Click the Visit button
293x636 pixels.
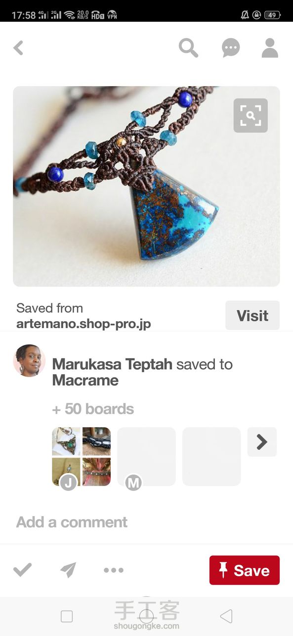click(252, 315)
